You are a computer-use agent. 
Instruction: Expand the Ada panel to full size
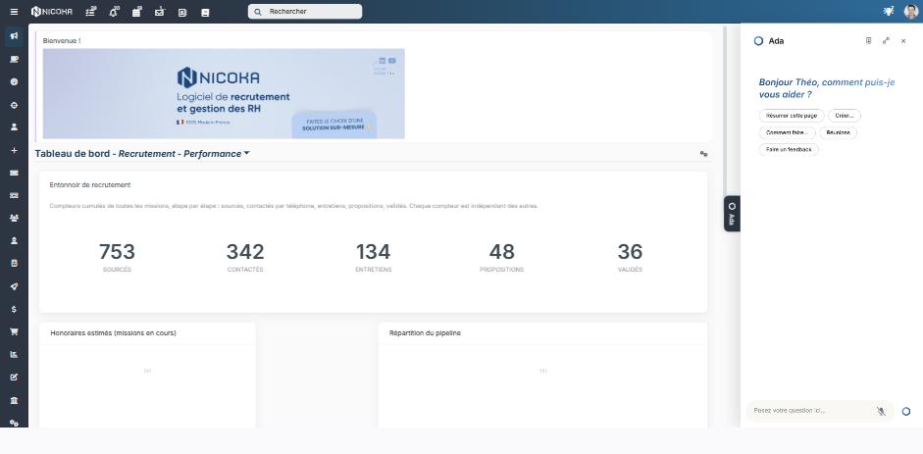click(886, 40)
